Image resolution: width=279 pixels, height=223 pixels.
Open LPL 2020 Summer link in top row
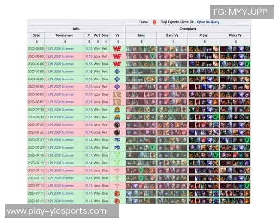(x=61, y=49)
